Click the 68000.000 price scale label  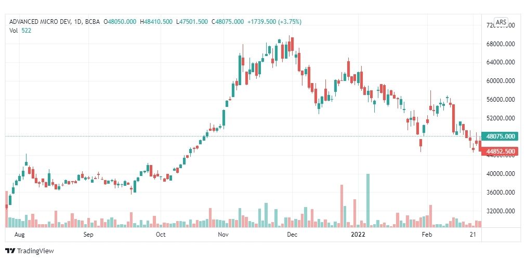click(x=501, y=44)
